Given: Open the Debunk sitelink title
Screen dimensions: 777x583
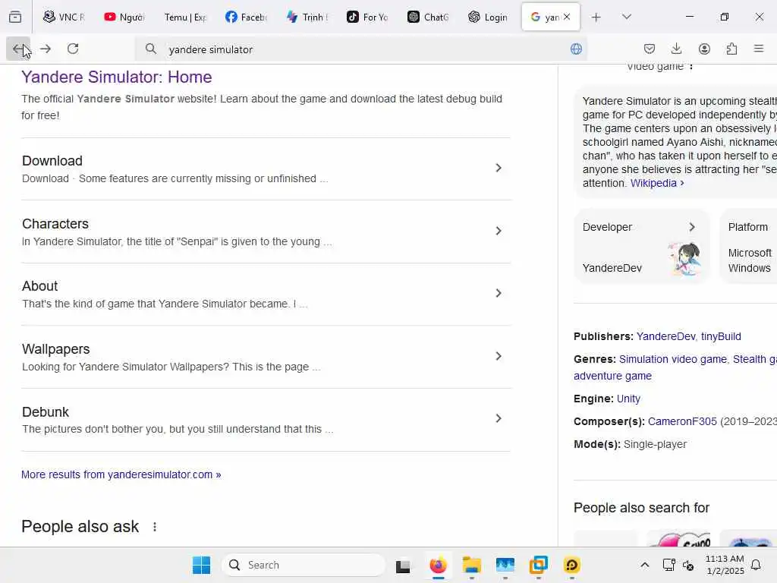Looking at the screenshot, I should [x=46, y=412].
